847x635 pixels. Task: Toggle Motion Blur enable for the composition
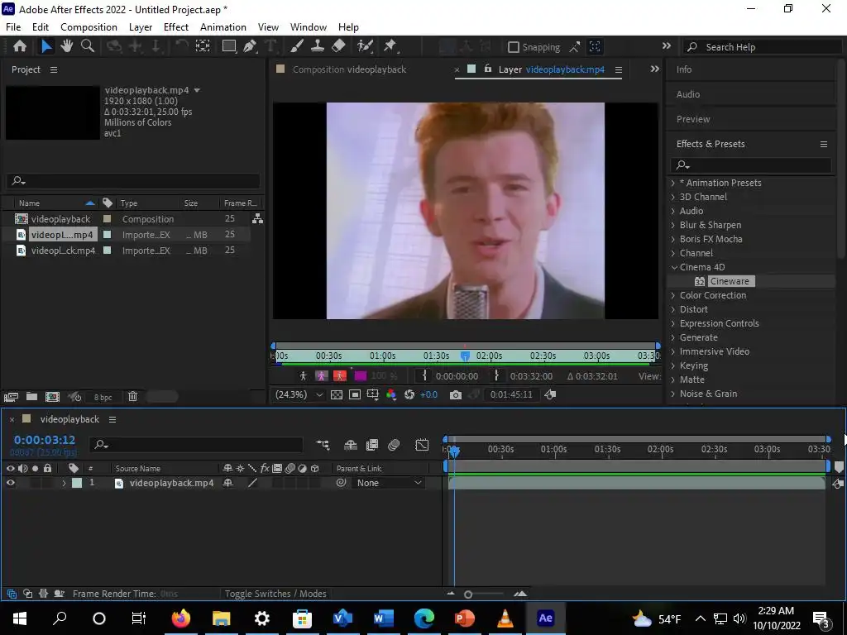pyautogui.click(x=394, y=445)
